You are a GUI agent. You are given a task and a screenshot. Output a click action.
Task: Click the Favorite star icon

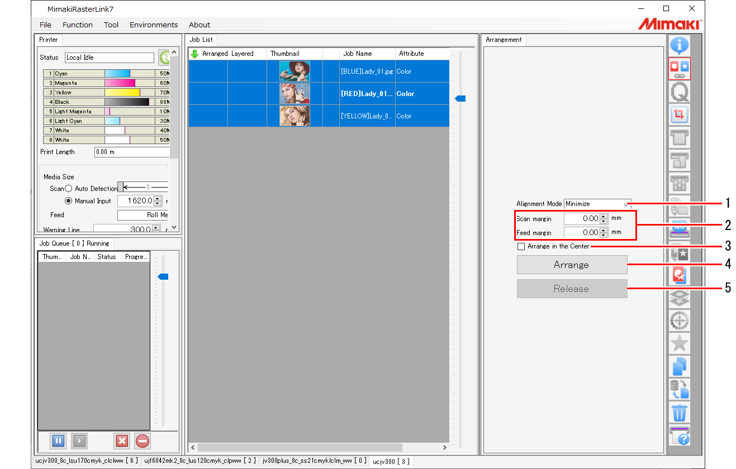tap(680, 343)
